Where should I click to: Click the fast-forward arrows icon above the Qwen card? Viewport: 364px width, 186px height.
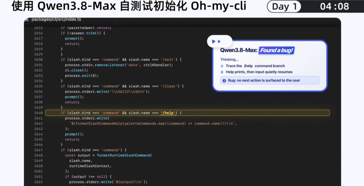coord(216,41)
